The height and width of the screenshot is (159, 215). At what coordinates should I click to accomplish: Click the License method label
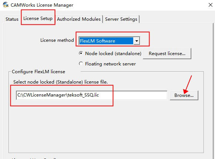tap(57, 40)
